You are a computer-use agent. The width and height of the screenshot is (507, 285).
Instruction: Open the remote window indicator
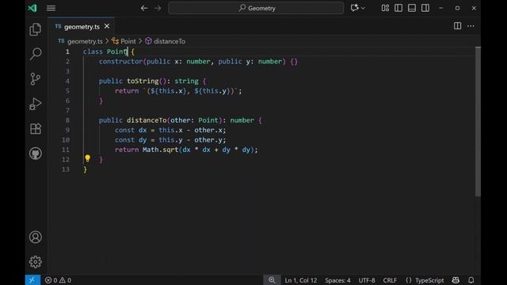tap(32, 280)
